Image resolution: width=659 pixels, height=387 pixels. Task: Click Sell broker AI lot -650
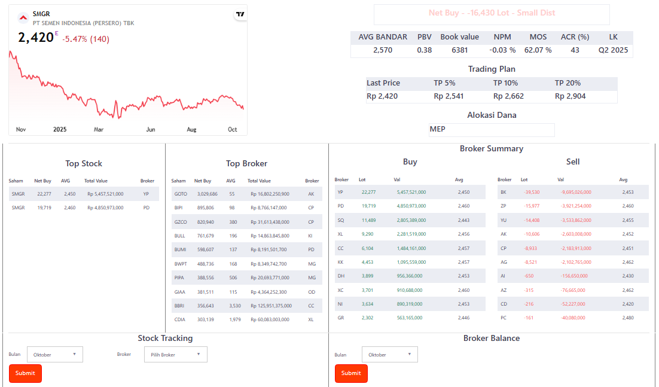point(573,276)
